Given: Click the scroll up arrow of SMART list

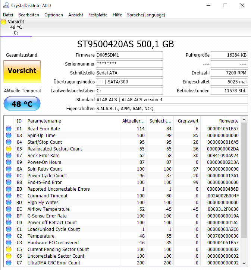Looking at the screenshot, I should pos(244,120).
